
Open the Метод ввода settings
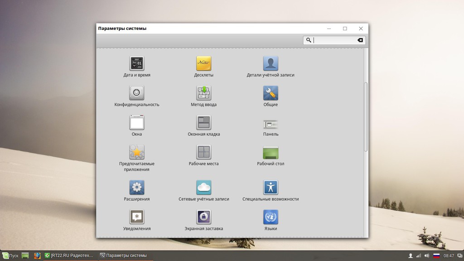(x=203, y=93)
